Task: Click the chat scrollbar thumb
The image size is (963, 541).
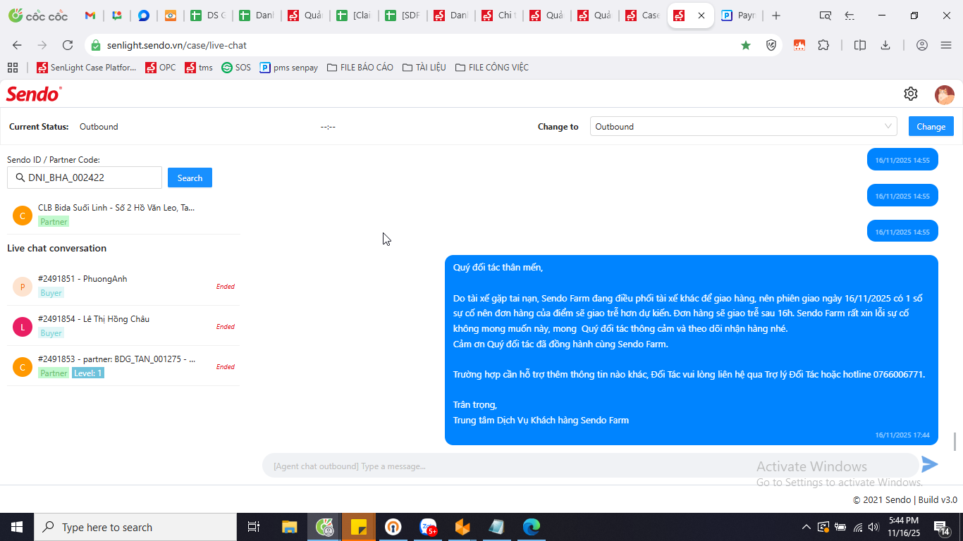Action: [955, 442]
